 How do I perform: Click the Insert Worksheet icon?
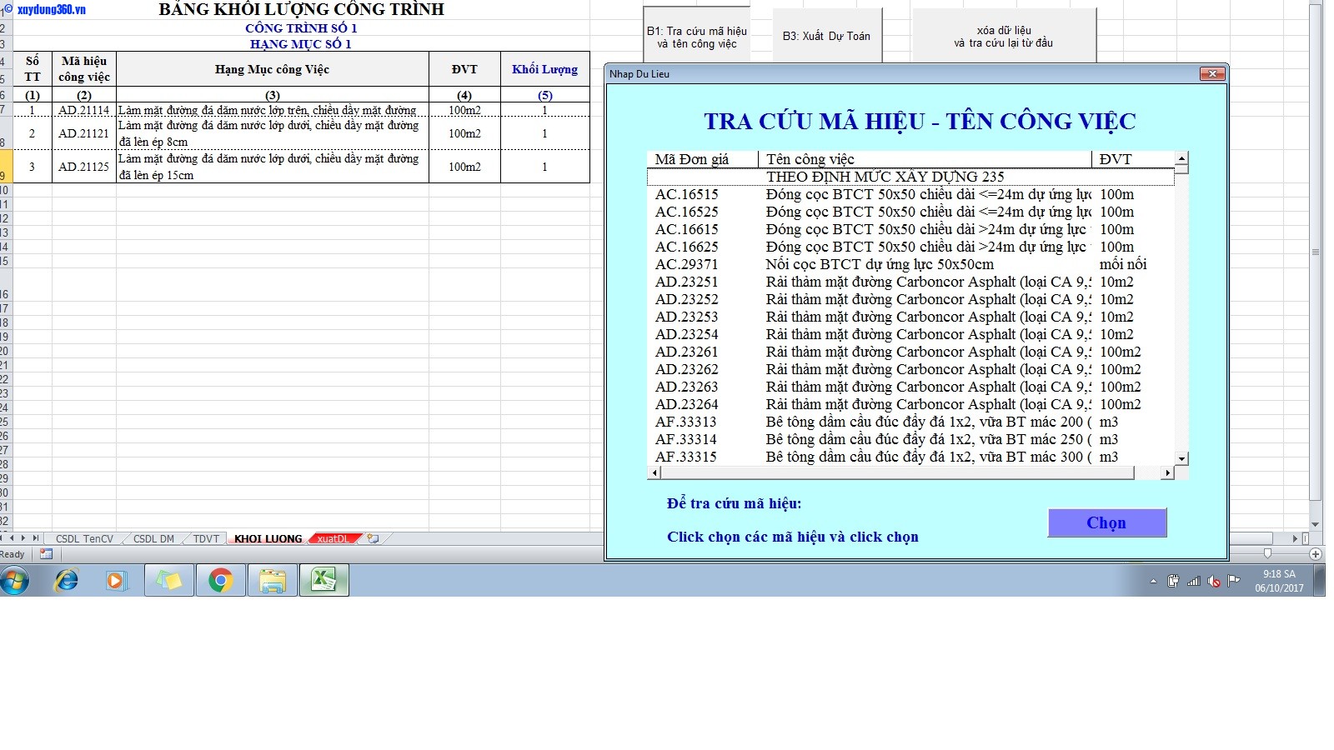(x=374, y=539)
